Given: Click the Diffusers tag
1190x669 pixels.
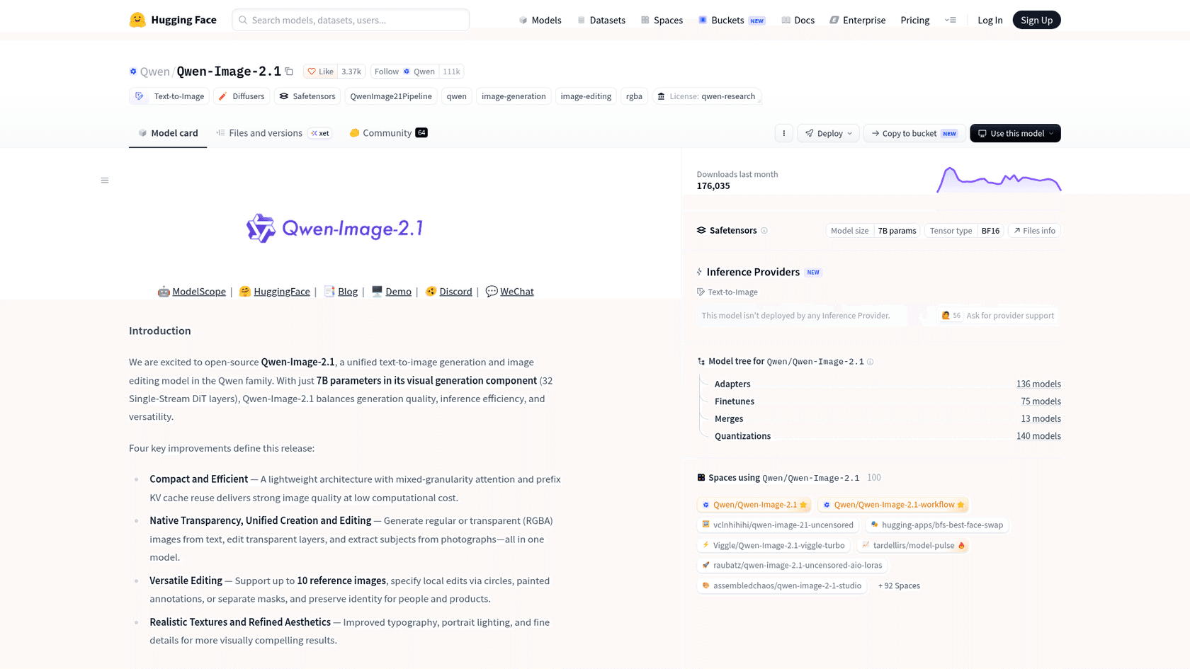Looking at the screenshot, I should click(x=242, y=96).
